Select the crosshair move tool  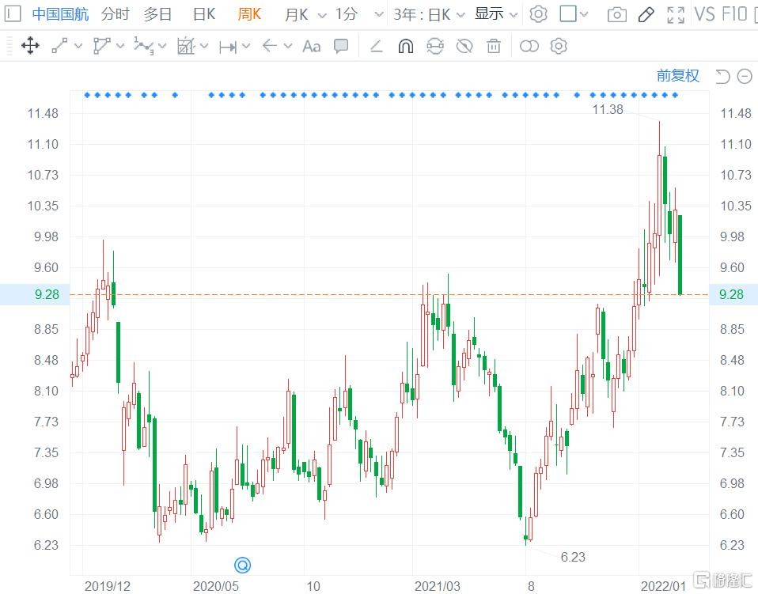(30, 46)
